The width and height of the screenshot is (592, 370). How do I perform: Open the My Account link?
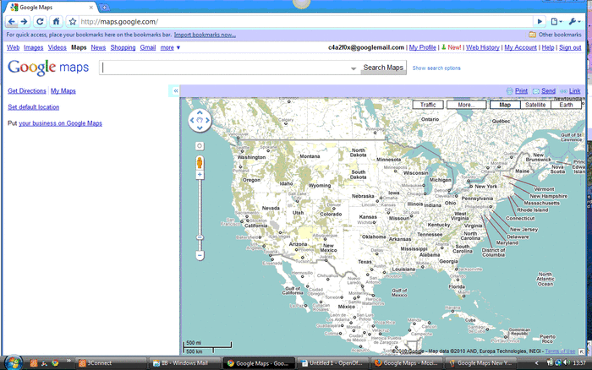point(520,47)
